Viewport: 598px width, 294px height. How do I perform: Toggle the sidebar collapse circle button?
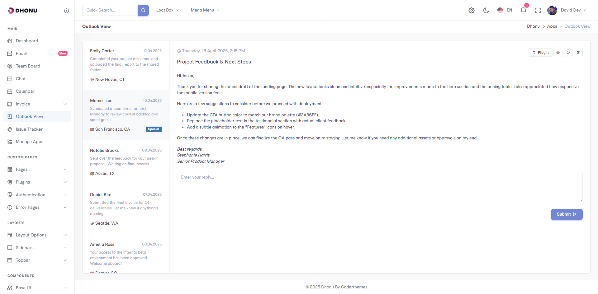click(x=66, y=11)
